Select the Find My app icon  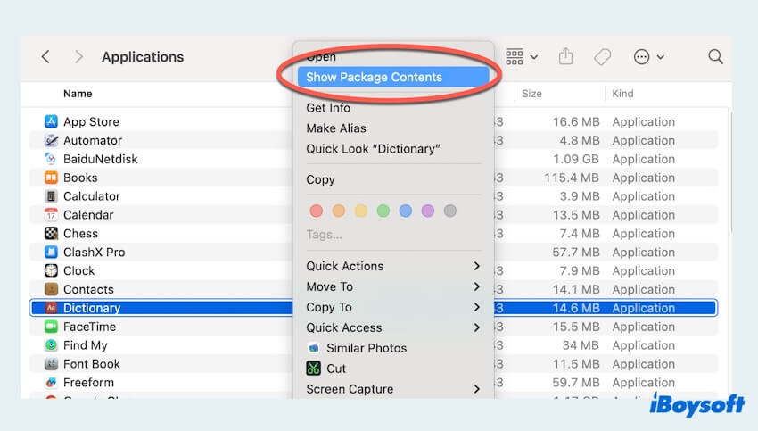tap(51, 345)
